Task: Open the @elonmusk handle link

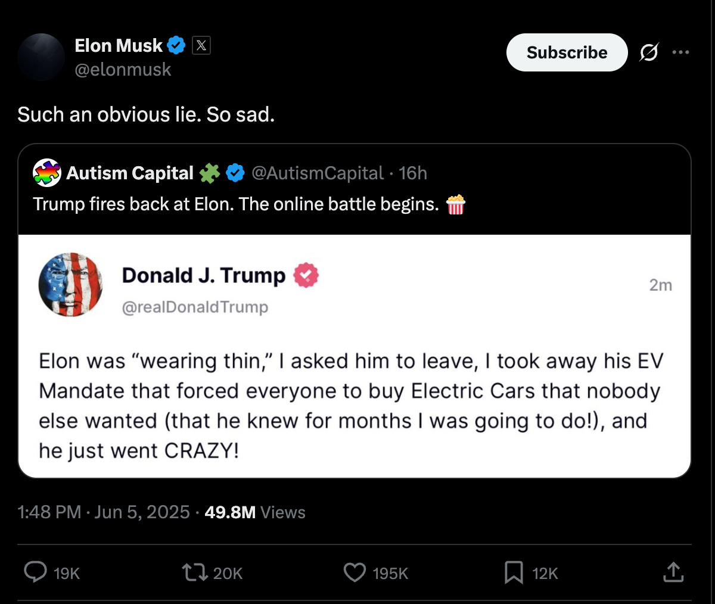Action: [x=122, y=70]
